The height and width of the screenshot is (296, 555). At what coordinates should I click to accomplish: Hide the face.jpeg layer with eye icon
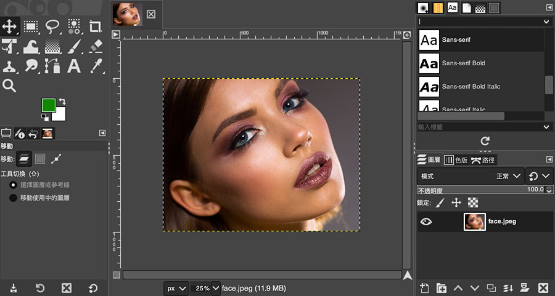point(425,222)
